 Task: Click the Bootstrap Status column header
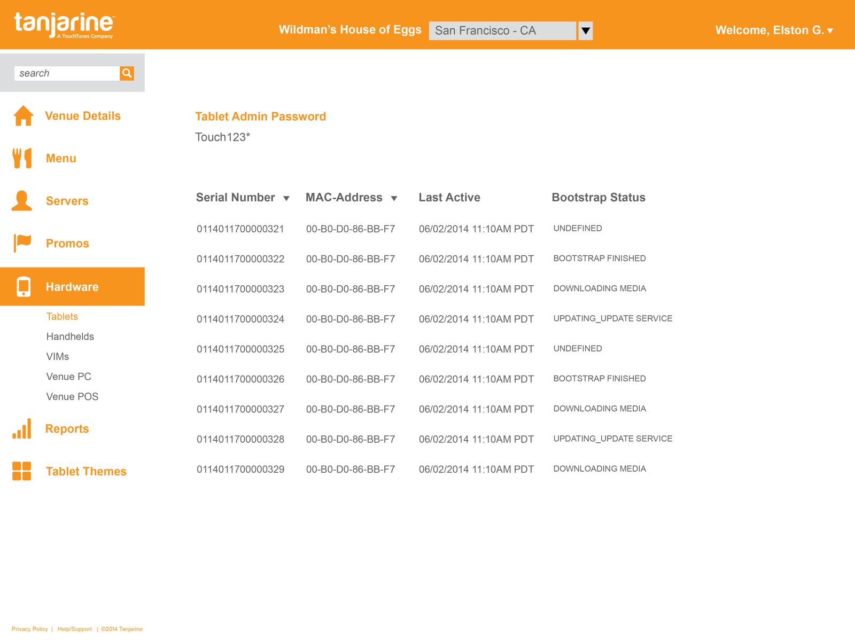pyautogui.click(x=598, y=198)
